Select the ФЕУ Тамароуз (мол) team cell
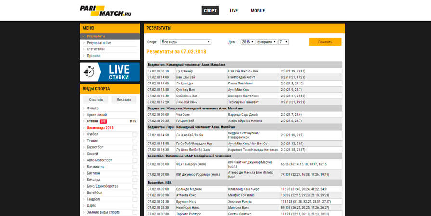Image resolution: width=431 pixels, height=216 pixels. [201, 164]
